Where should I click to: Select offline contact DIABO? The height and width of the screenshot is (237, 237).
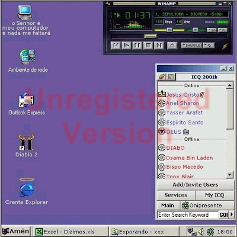click(175, 148)
